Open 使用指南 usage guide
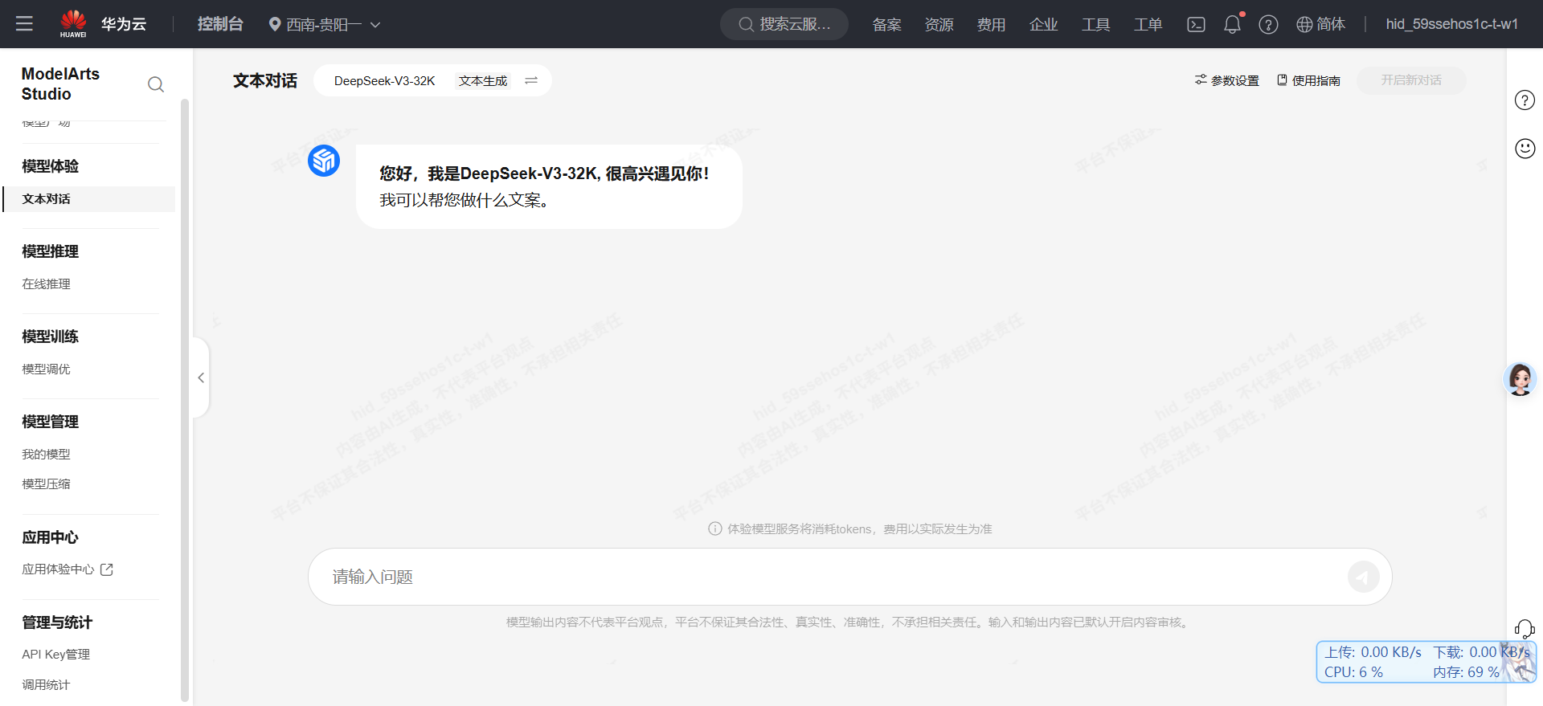This screenshot has width=1543, height=706. [1308, 80]
